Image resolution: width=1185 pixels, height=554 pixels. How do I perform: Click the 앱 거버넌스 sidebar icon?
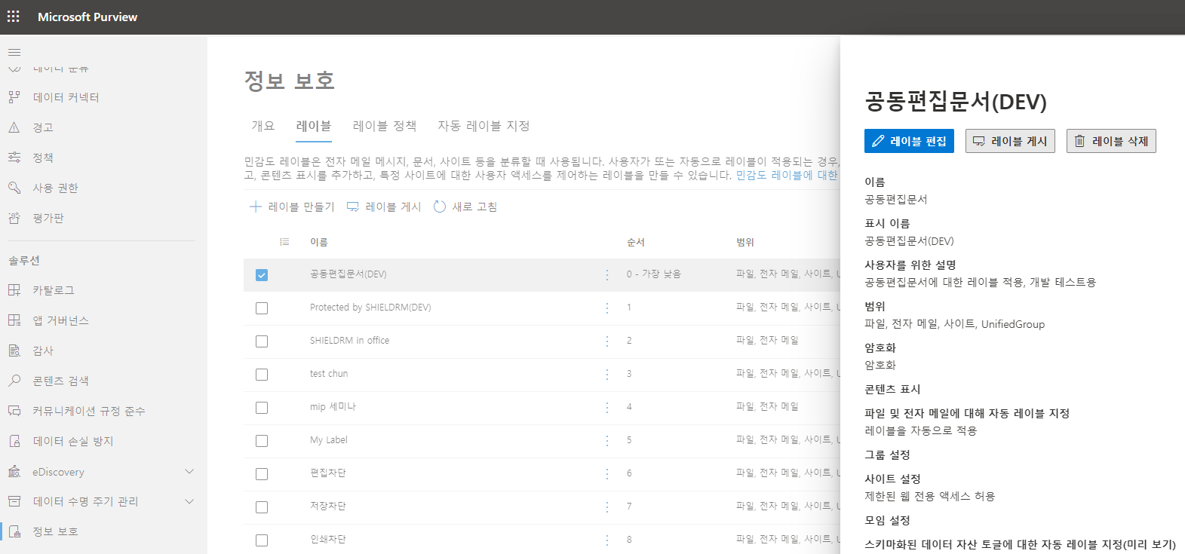pos(14,320)
